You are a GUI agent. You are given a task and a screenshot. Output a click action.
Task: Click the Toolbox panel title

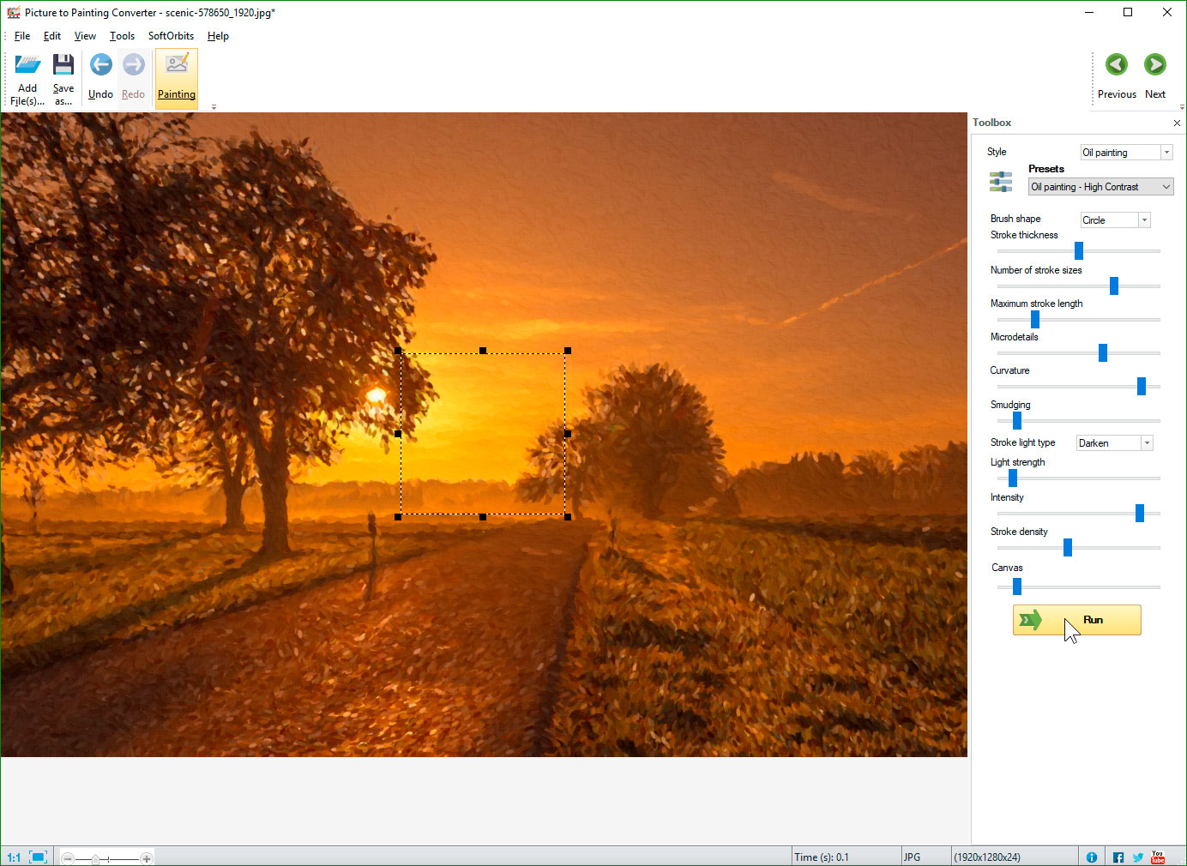pos(991,123)
